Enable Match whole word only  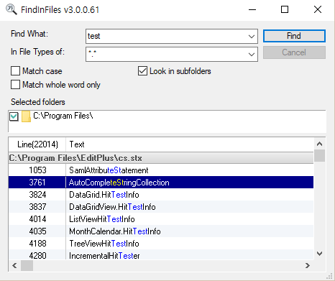pyautogui.click(x=15, y=85)
